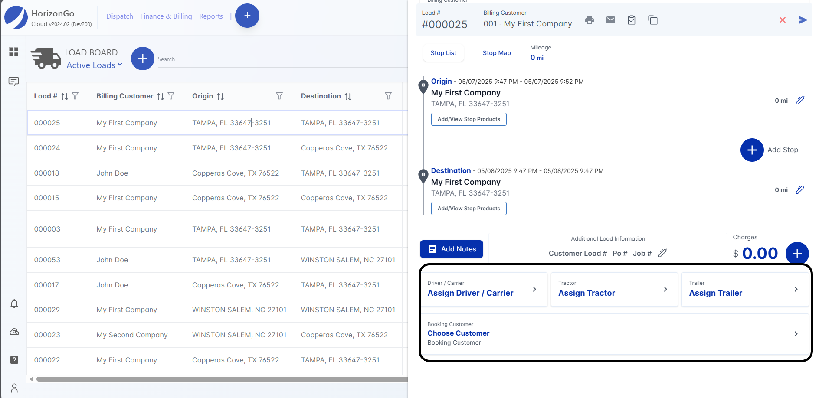
Task: Open the Finance & Billing menu
Action: point(166,16)
